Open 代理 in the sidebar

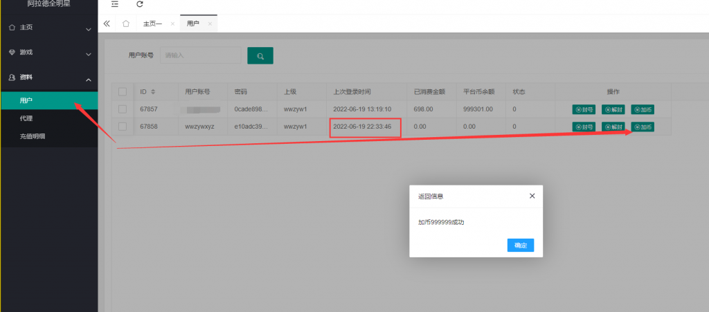26,118
